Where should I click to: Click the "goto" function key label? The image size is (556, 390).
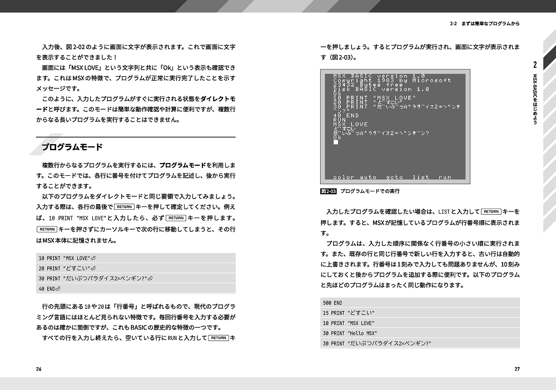coord(394,177)
